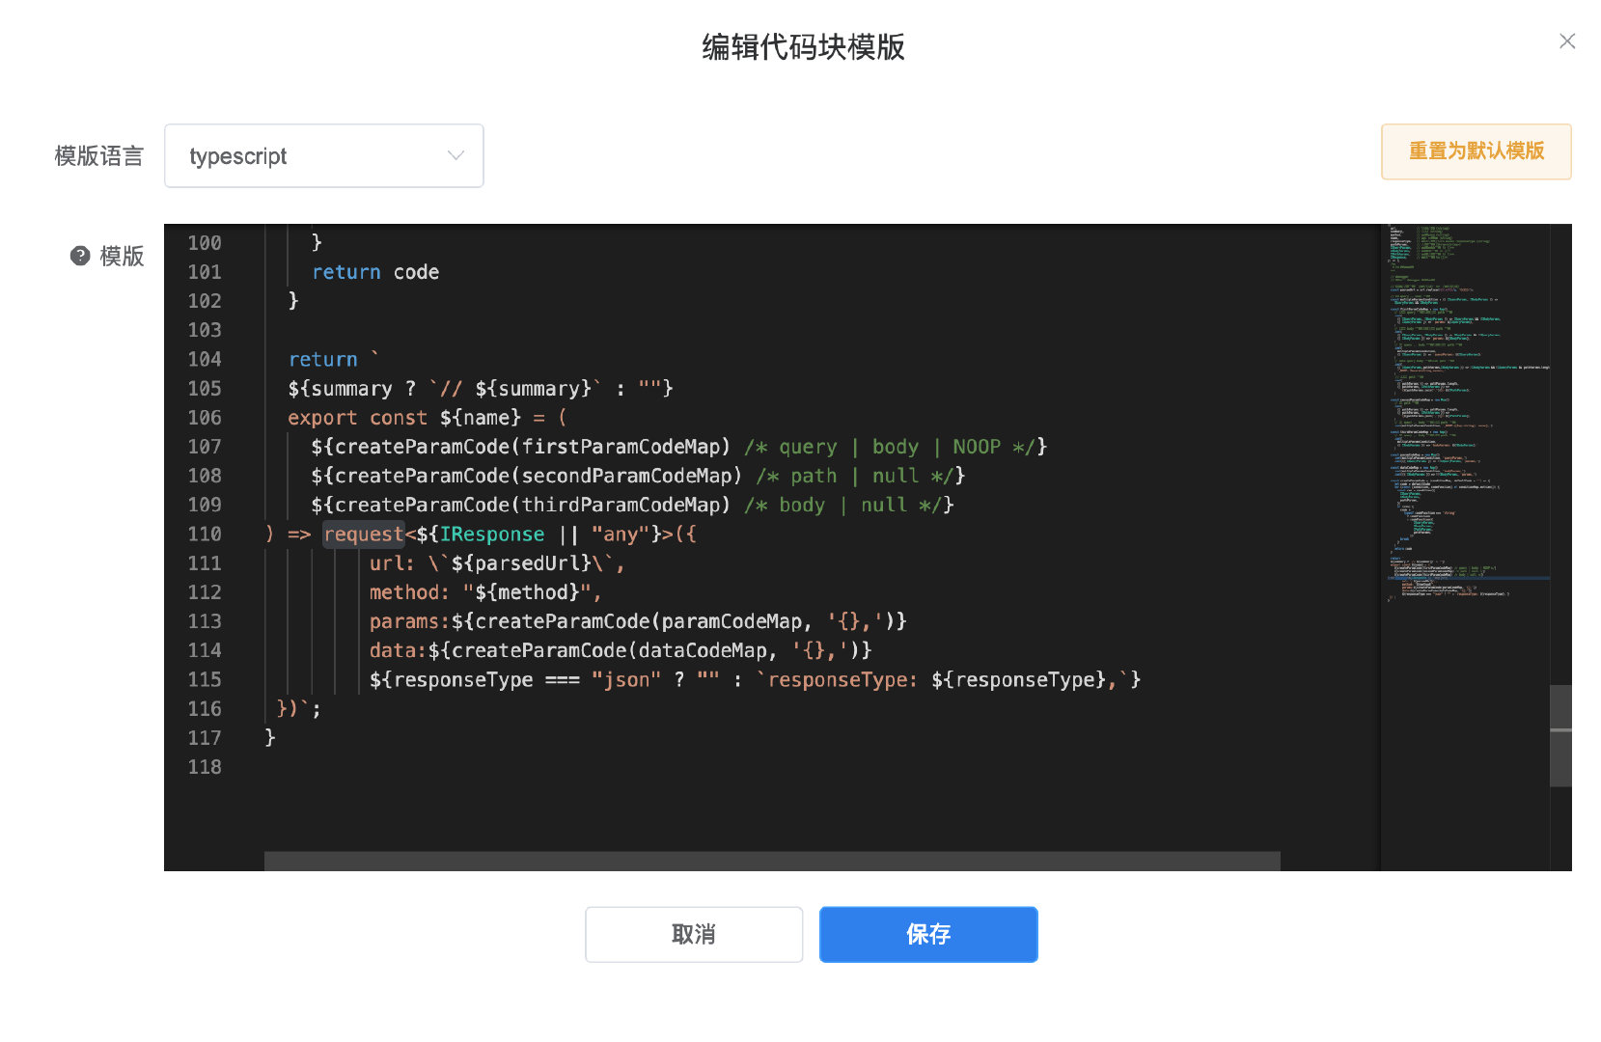Click 'IResponse' on line 110
The height and width of the screenshot is (1042, 1601).
tap(492, 534)
